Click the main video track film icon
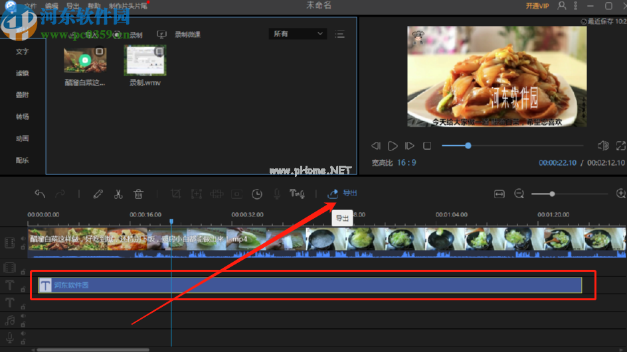 pyautogui.click(x=9, y=243)
